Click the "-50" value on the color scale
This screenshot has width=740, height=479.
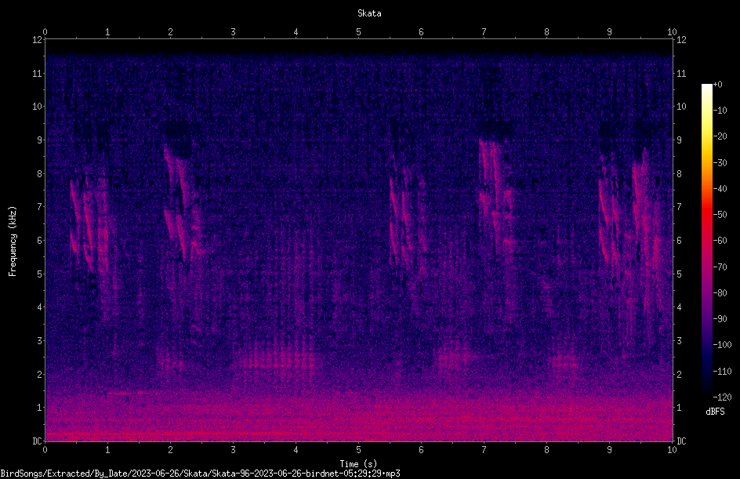coord(720,215)
